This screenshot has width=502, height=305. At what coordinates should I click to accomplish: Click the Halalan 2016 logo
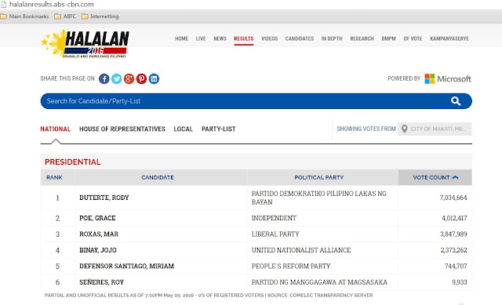tap(85, 44)
